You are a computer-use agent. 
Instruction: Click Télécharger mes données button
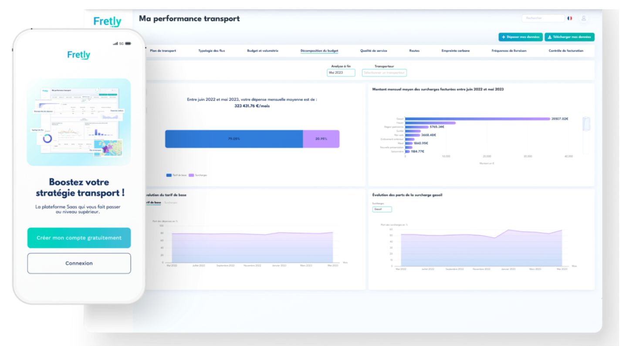tap(569, 37)
